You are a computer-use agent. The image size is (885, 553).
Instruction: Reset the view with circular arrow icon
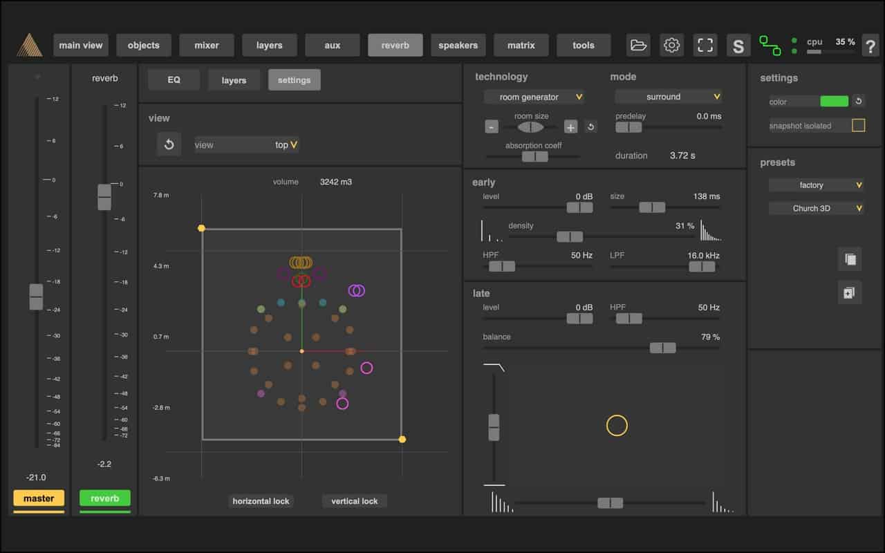click(169, 144)
